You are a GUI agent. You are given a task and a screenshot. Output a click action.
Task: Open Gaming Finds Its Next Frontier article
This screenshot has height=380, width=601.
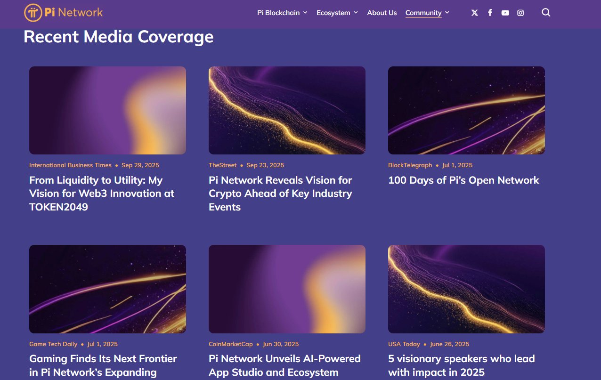click(x=103, y=365)
